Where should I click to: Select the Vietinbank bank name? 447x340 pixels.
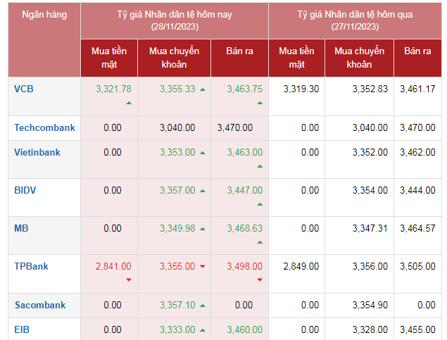coord(37,152)
